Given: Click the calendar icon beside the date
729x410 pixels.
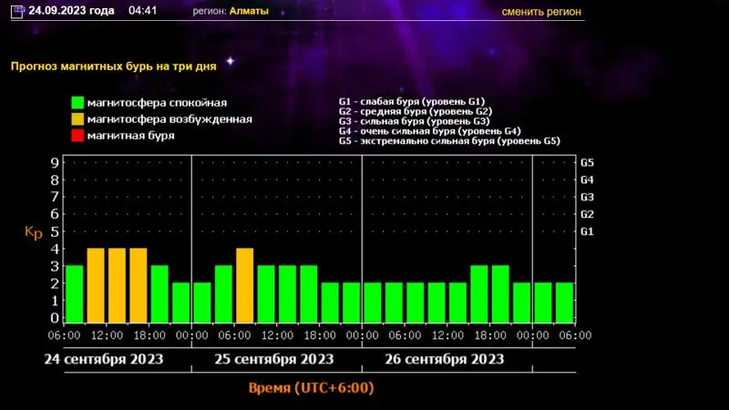Looking at the screenshot, I should [x=16, y=12].
